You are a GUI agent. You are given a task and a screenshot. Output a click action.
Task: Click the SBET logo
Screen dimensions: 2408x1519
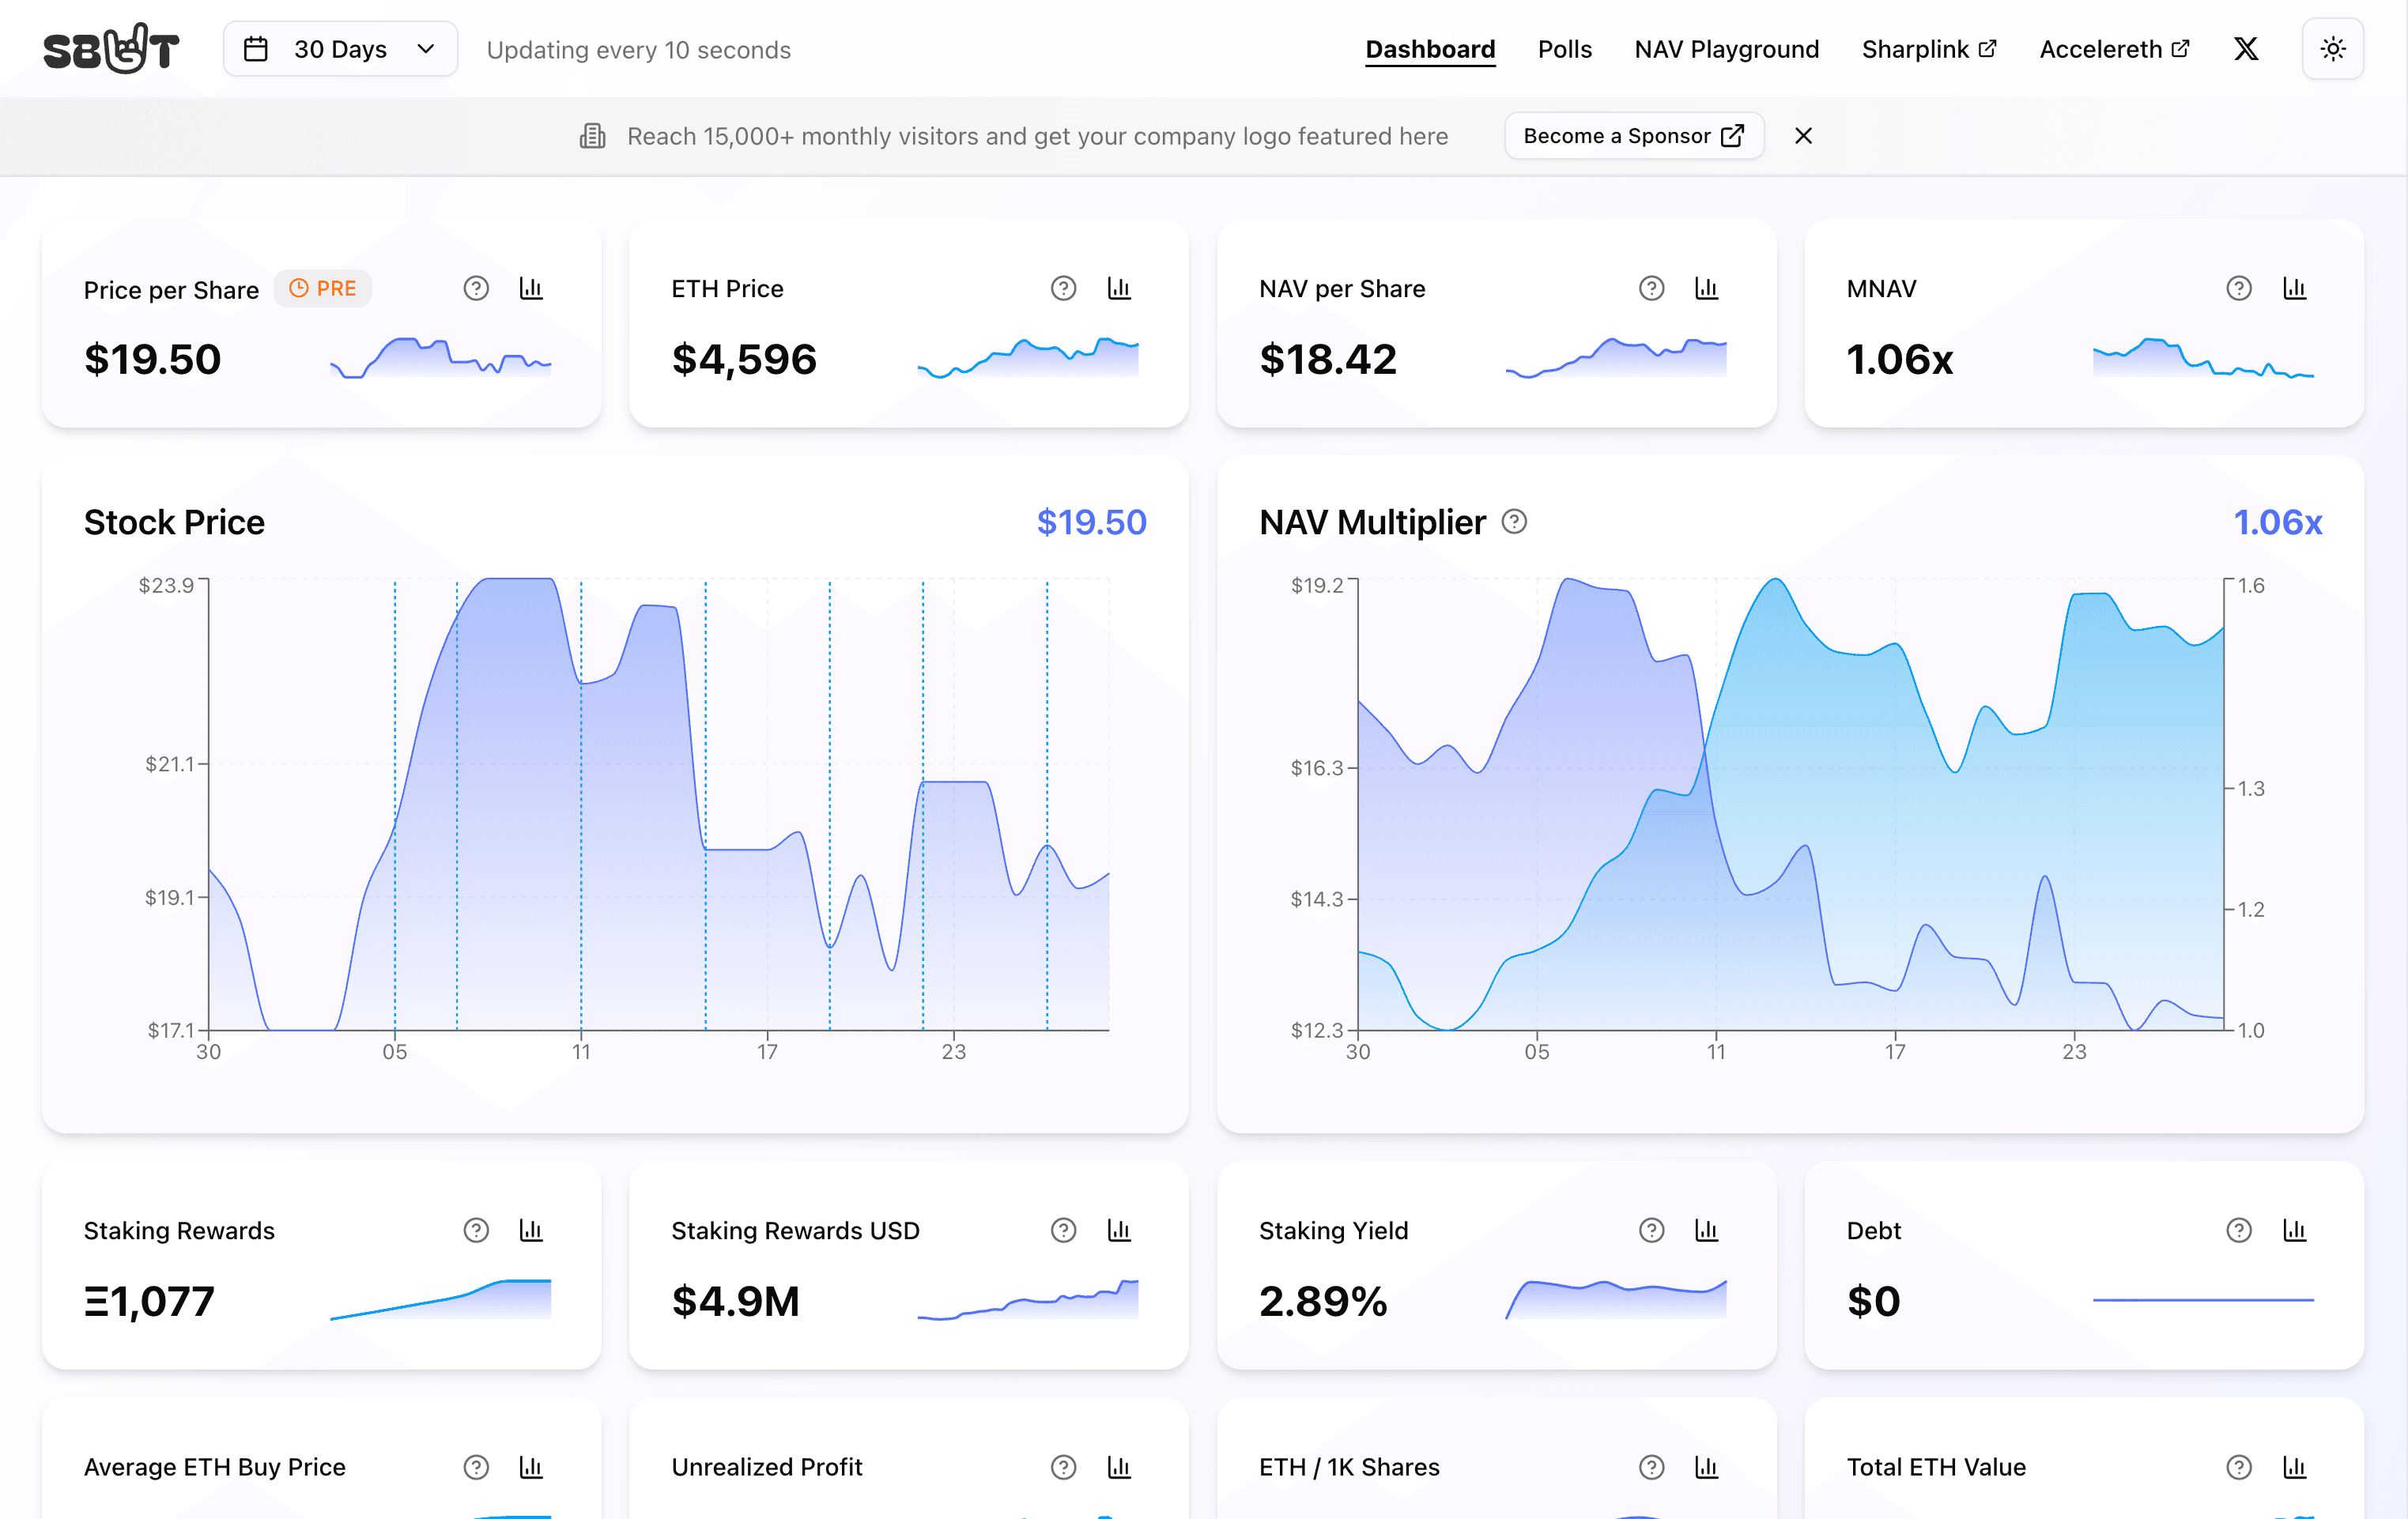point(111,49)
